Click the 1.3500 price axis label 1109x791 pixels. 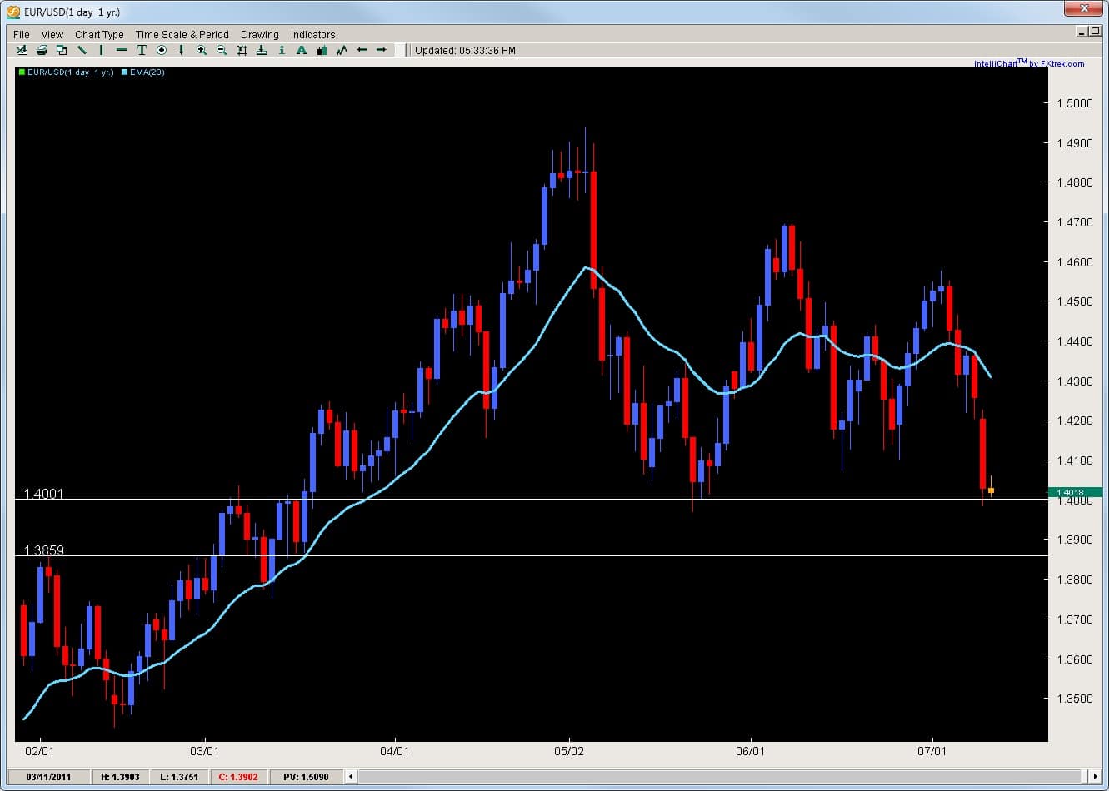click(x=1074, y=699)
